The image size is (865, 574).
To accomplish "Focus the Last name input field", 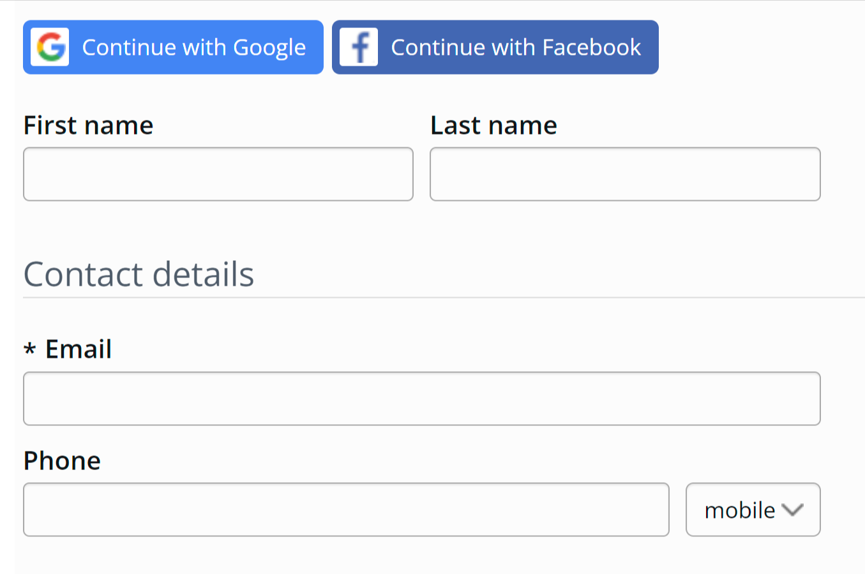I will (x=624, y=174).
